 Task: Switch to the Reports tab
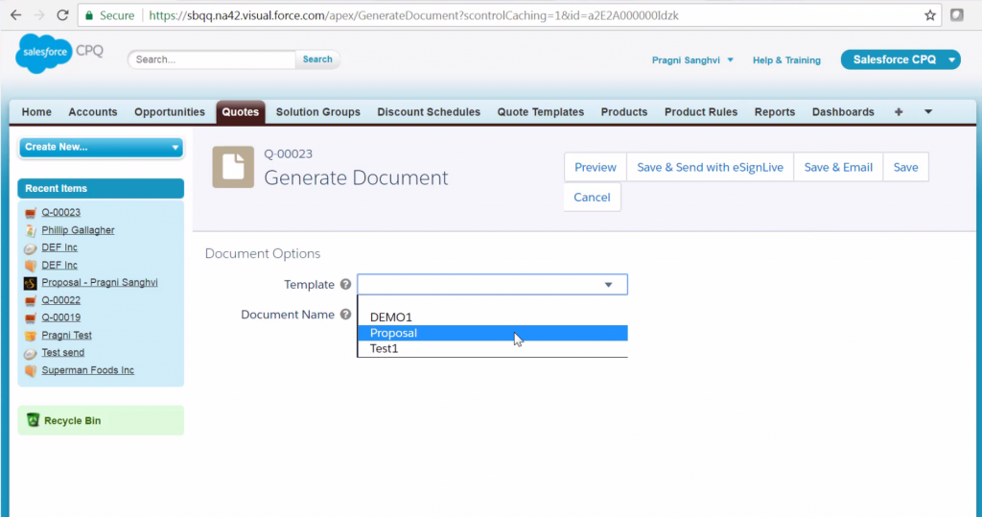[x=775, y=111]
